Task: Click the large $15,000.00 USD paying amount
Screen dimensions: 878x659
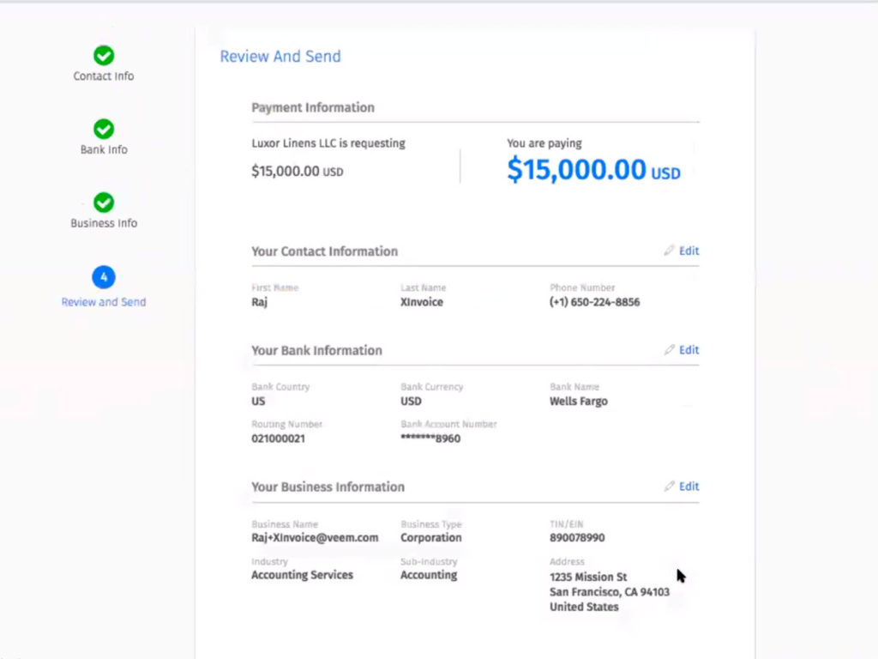Action: click(593, 170)
